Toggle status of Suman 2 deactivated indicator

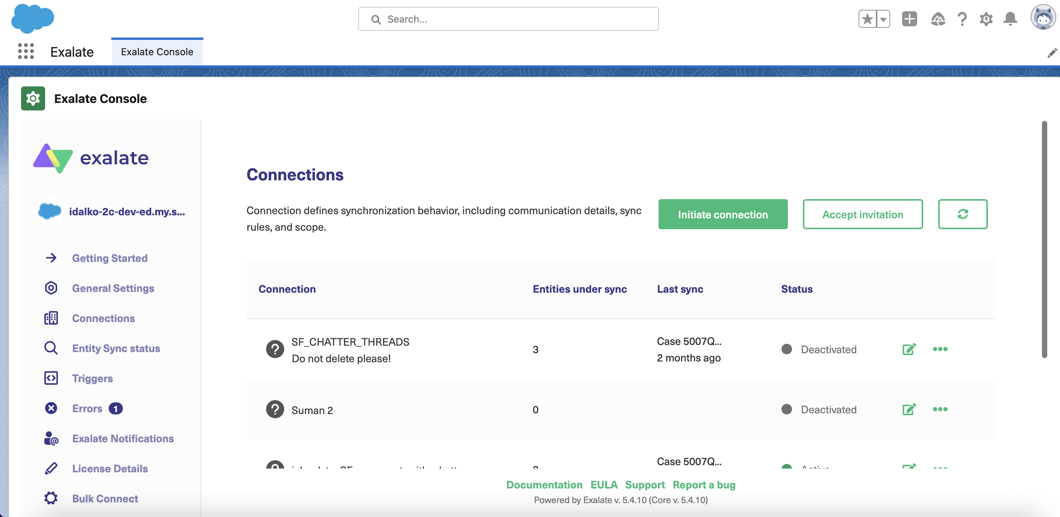786,410
